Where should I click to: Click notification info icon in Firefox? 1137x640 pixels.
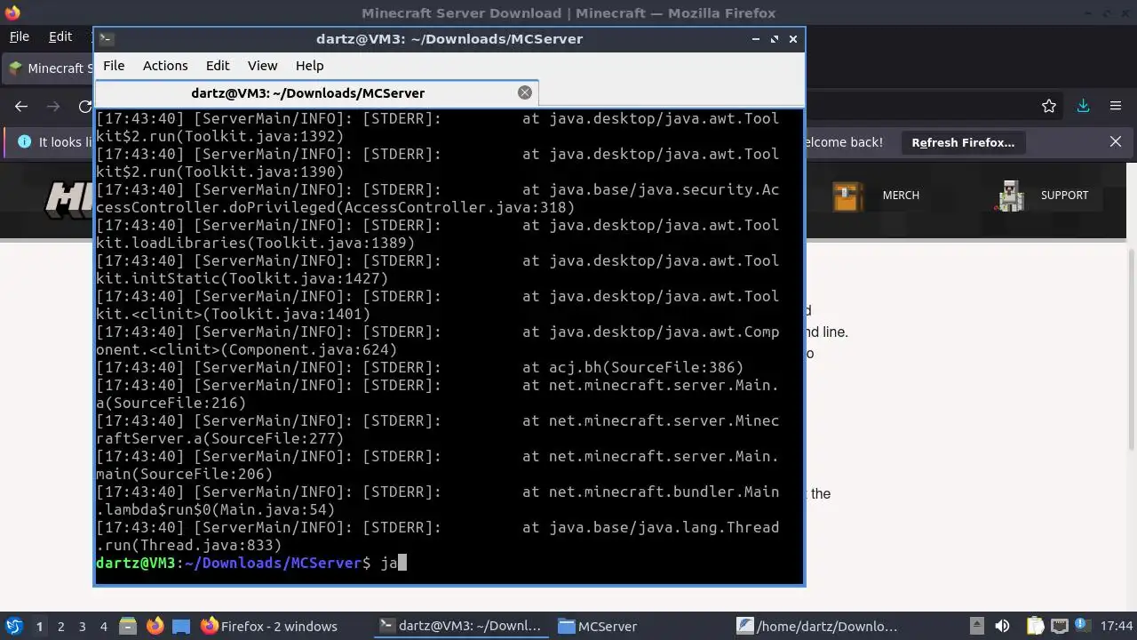coord(24,142)
